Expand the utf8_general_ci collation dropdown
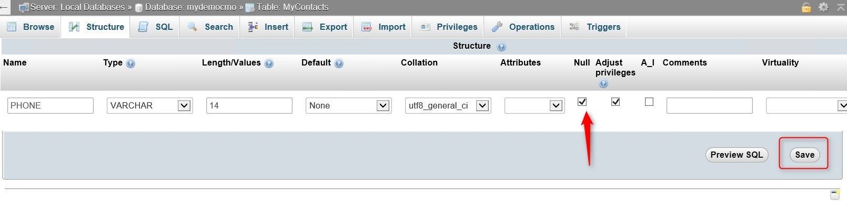847x206 pixels. [448, 105]
